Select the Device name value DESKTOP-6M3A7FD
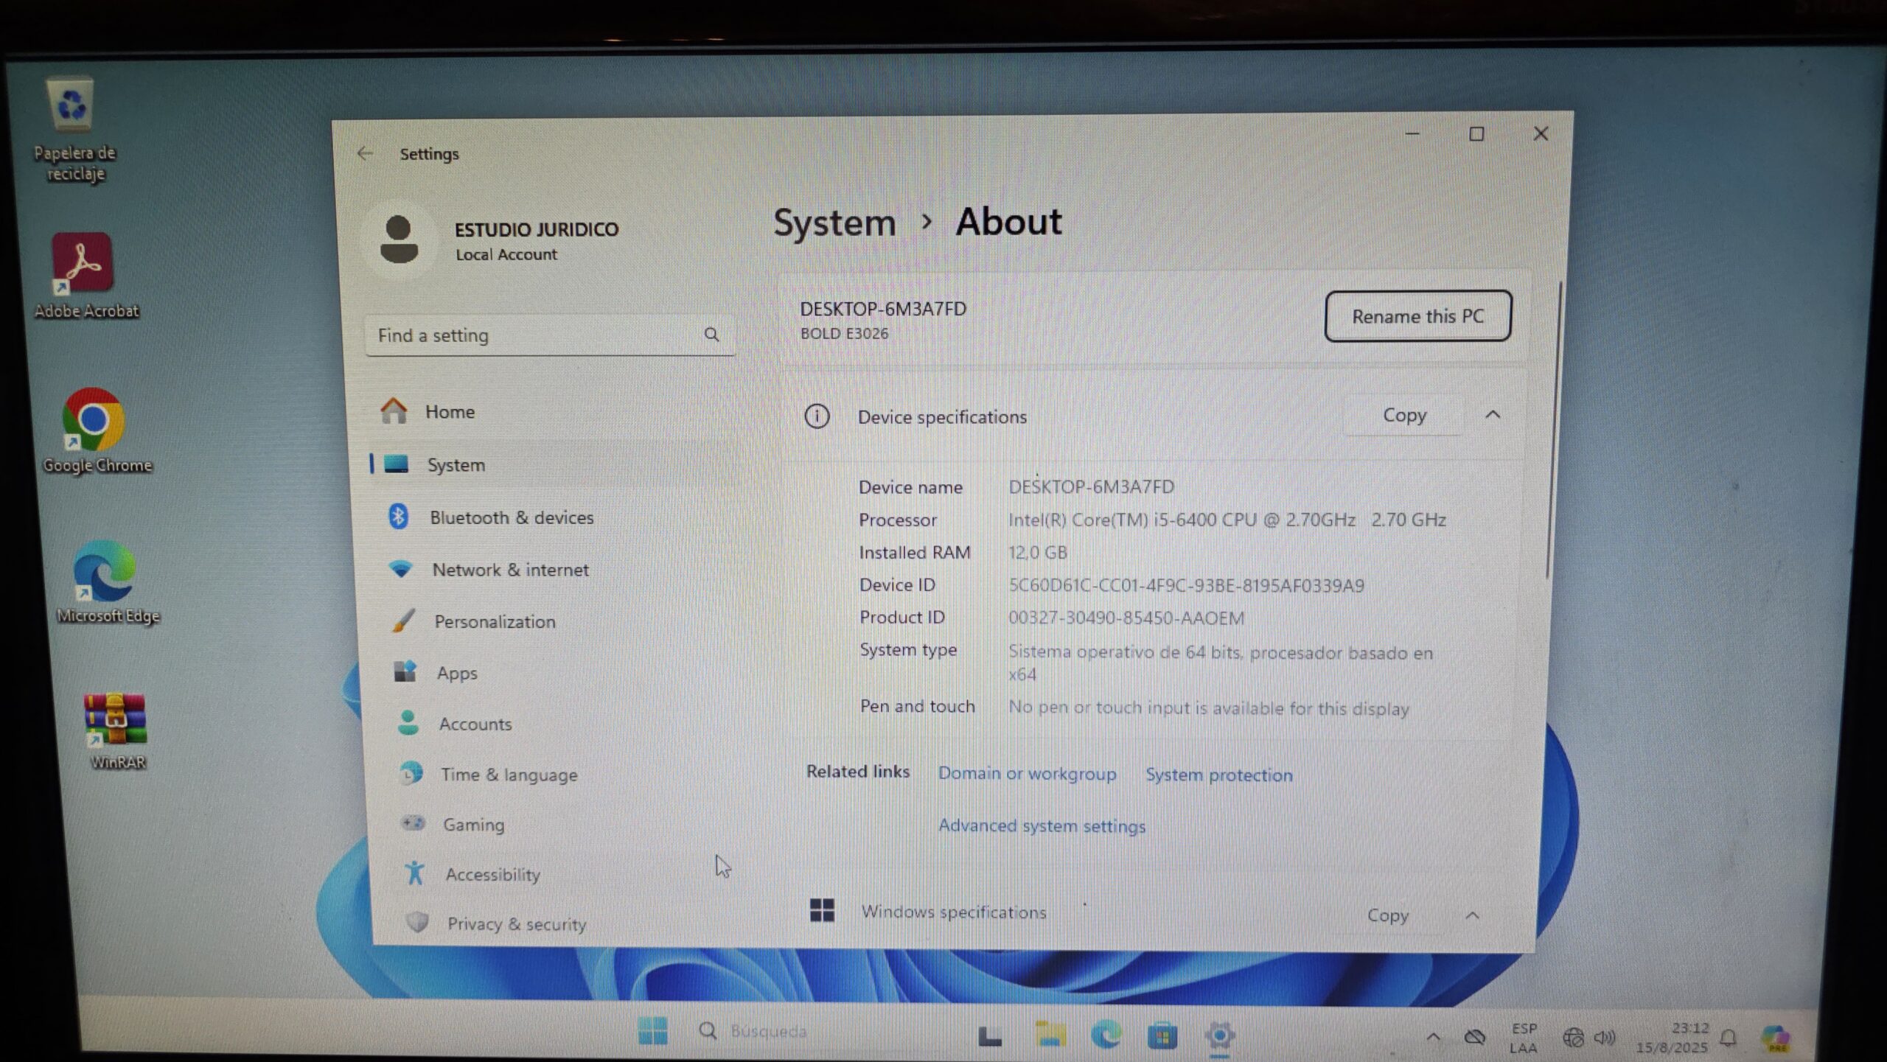This screenshot has height=1062, width=1887. (x=1091, y=486)
